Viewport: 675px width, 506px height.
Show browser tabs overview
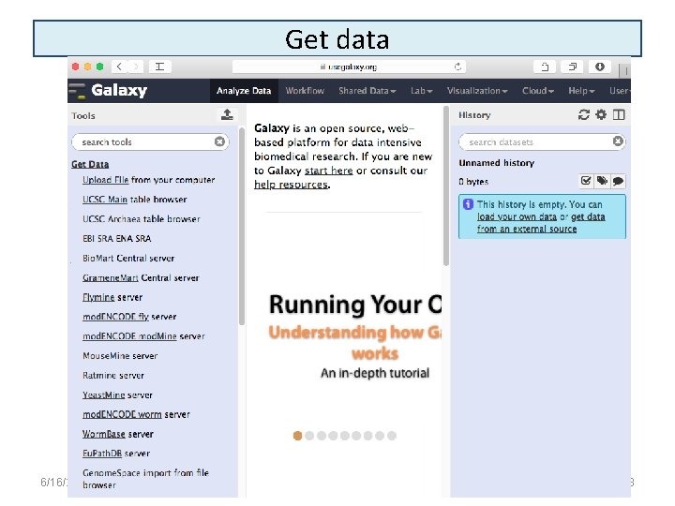tap(572, 67)
